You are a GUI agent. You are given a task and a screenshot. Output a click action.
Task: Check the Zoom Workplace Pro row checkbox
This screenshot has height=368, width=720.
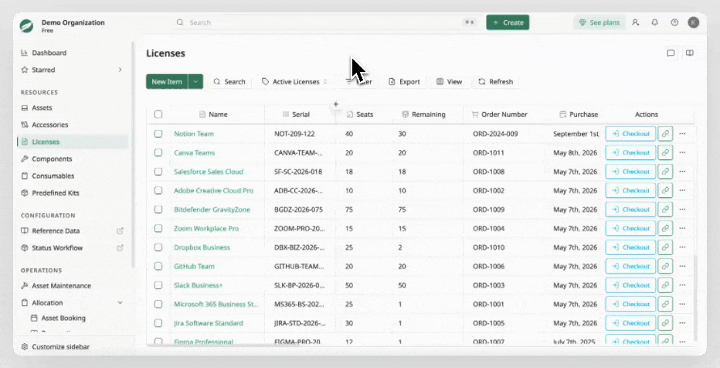(158, 228)
